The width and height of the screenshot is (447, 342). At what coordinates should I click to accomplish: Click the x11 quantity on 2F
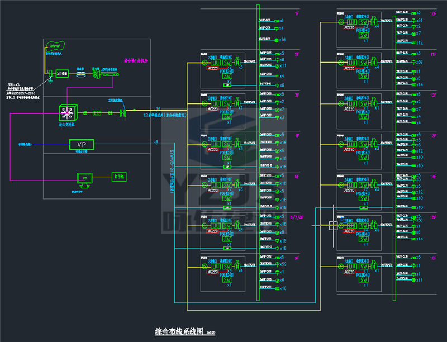click(283, 65)
